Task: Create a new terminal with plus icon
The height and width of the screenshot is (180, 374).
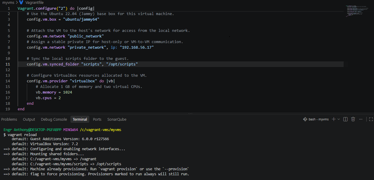Action: [x=333, y=119]
